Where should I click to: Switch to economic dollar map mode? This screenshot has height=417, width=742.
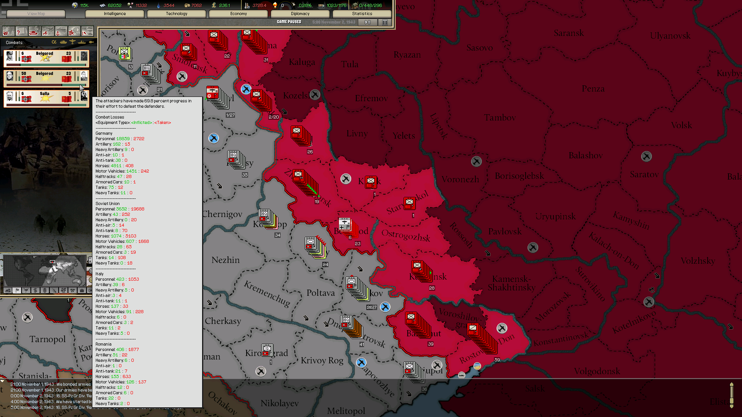click(x=36, y=290)
